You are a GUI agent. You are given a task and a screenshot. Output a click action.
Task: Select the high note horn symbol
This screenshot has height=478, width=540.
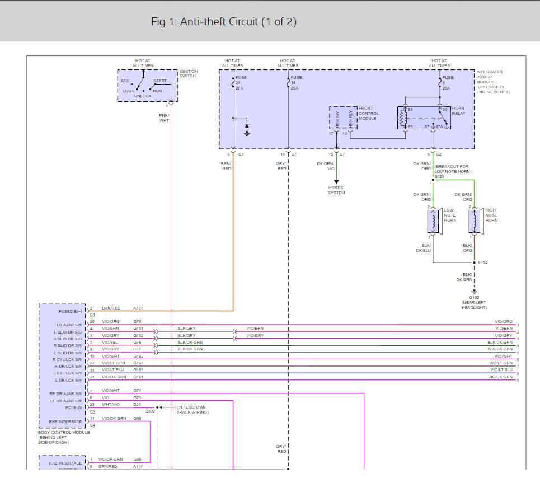[x=475, y=222]
